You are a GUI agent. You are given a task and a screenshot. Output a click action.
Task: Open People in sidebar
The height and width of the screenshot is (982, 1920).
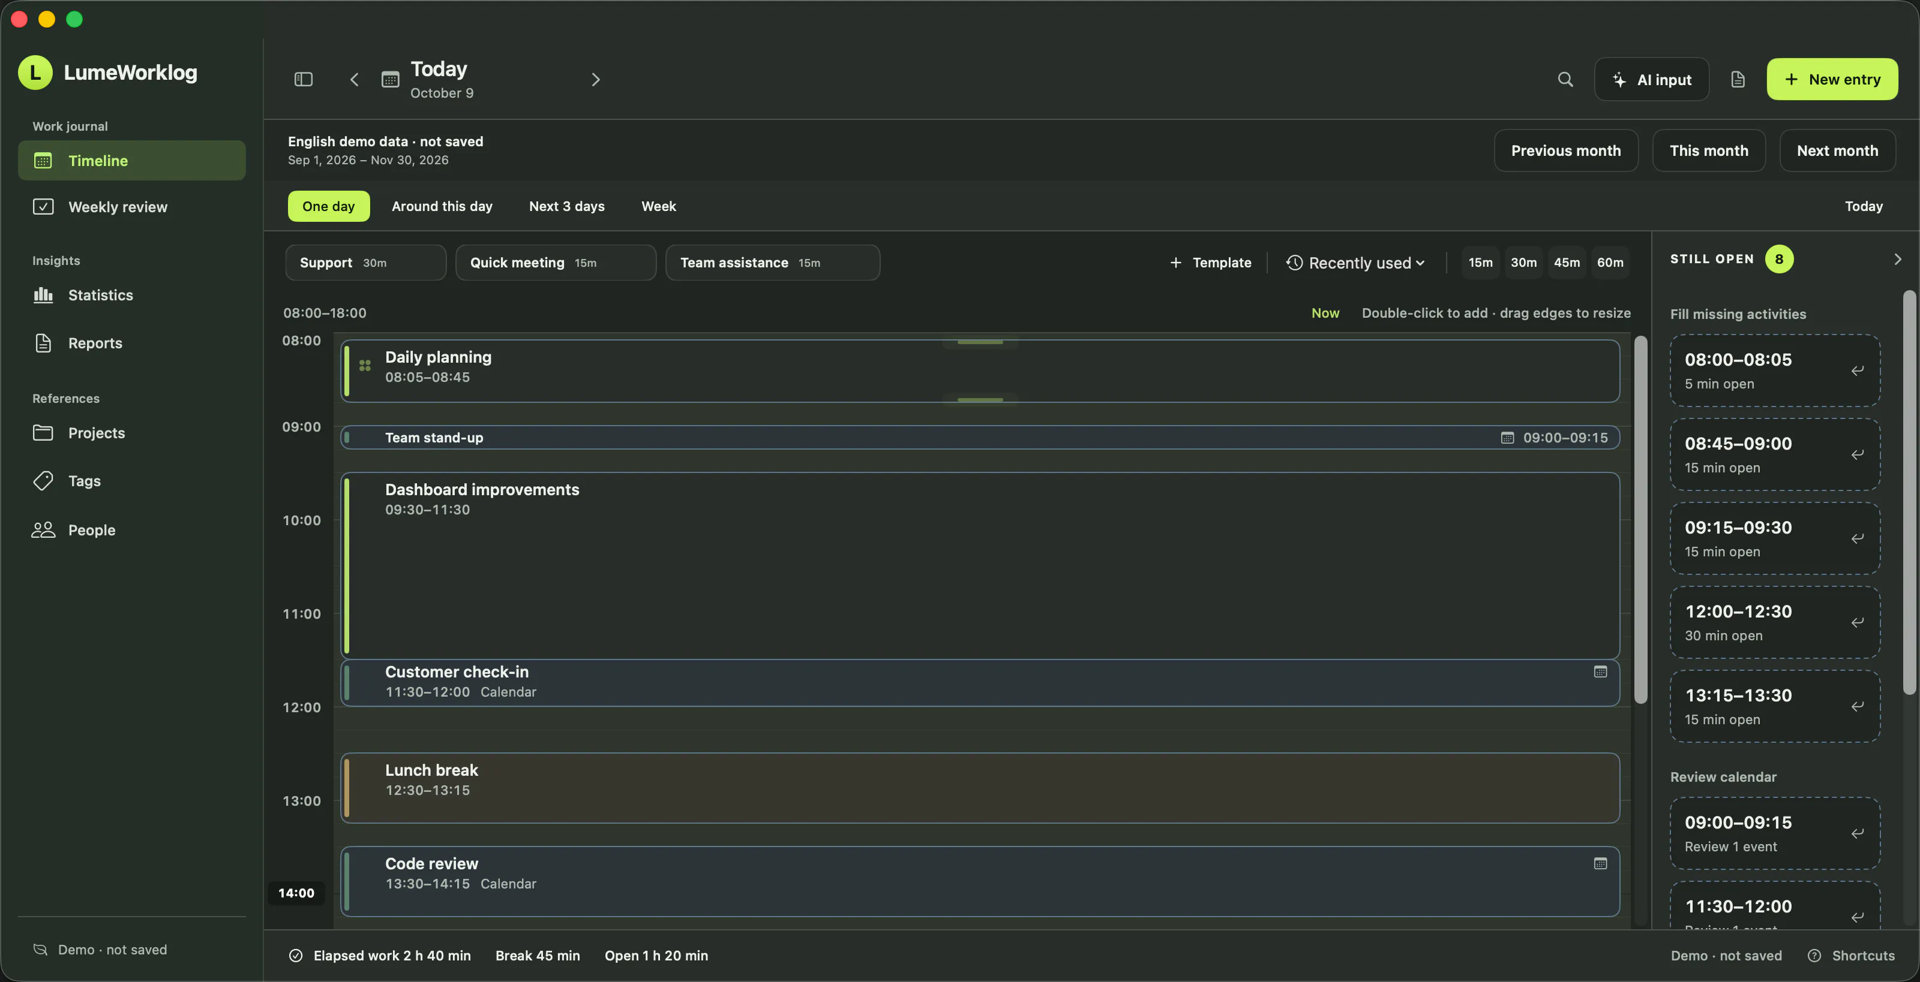click(x=132, y=529)
